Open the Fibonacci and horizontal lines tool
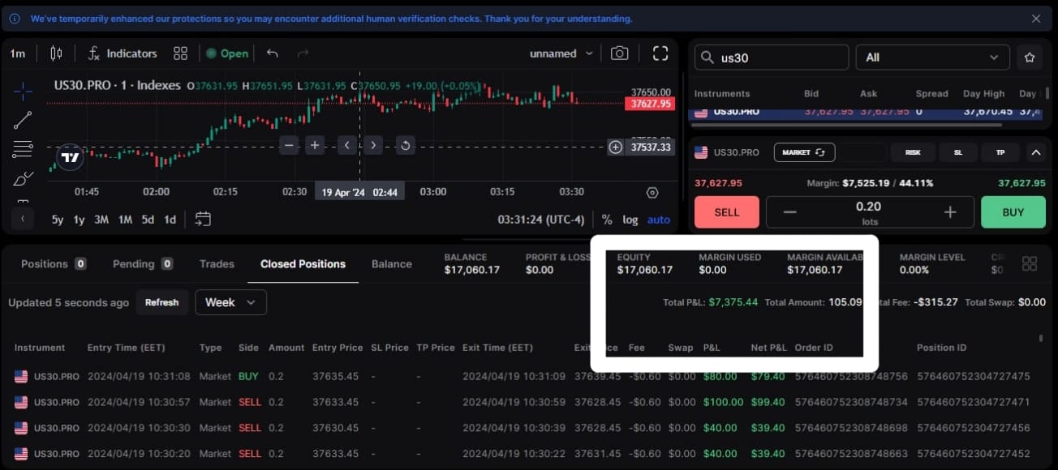The image size is (1058, 470). coord(23,149)
